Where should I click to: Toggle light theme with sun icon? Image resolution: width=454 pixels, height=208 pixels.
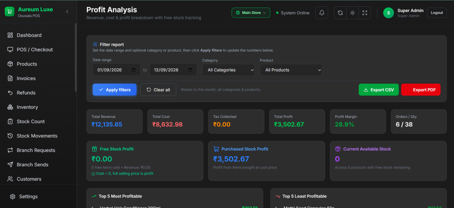(x=353, y=13)
